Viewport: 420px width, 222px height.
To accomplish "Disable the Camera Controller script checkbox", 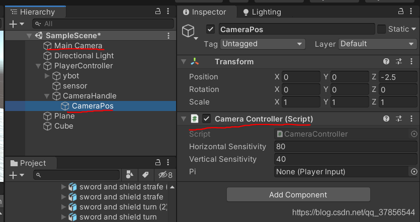I will (206, 119).
